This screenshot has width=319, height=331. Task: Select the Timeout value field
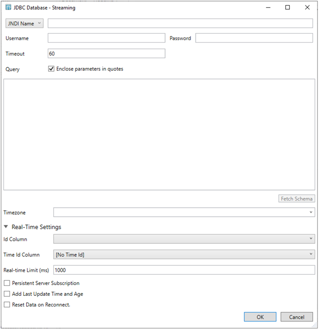pyautogui.click(x=106, y=54)
